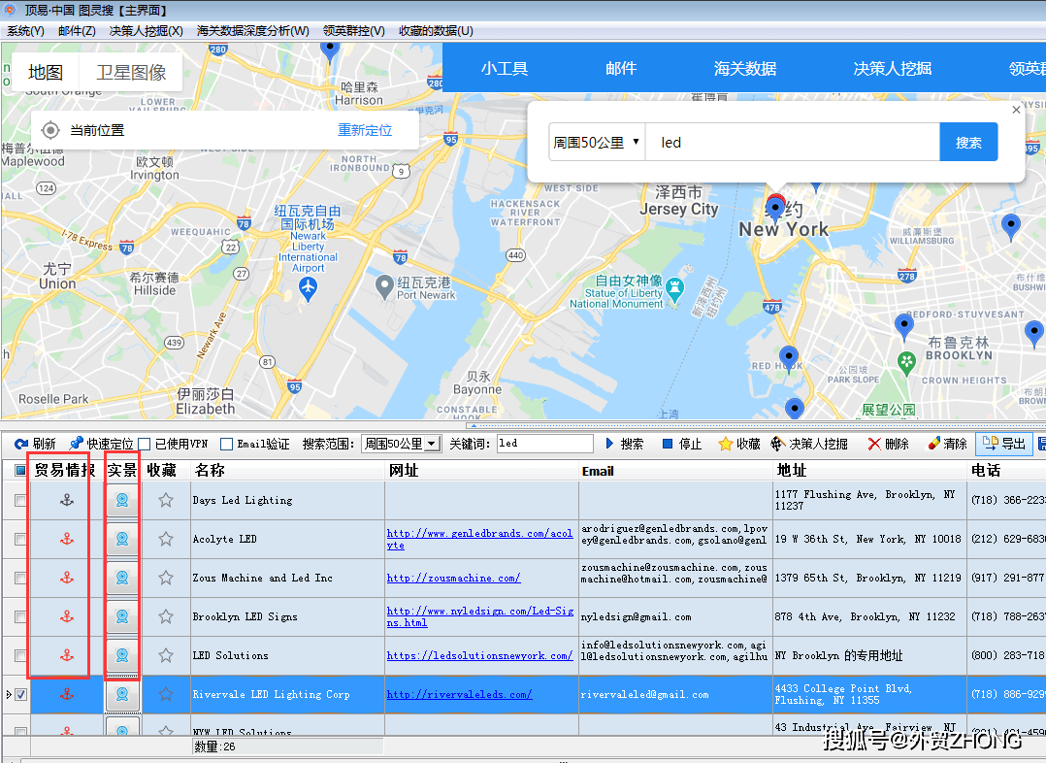Open the 周围50公里 dropdown in search panel
The width and height of the screenshot is (1046, 763).
[x=596, y=142]
